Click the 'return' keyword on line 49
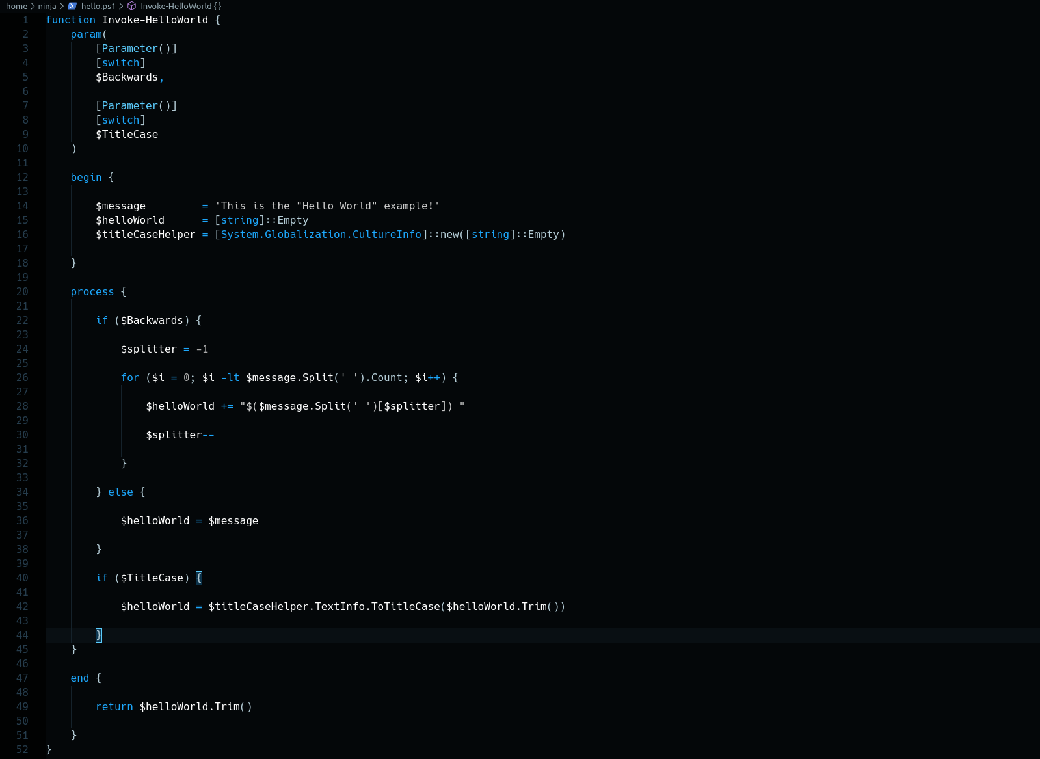1040x759 pixels. [x=114, y=707]
